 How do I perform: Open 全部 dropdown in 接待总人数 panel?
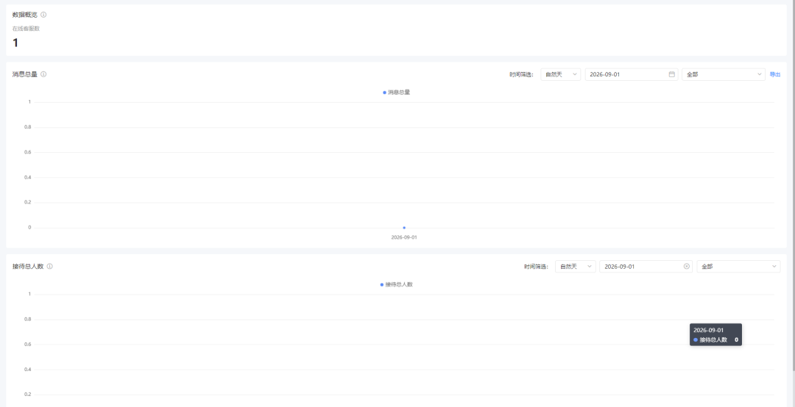[739, 266]
